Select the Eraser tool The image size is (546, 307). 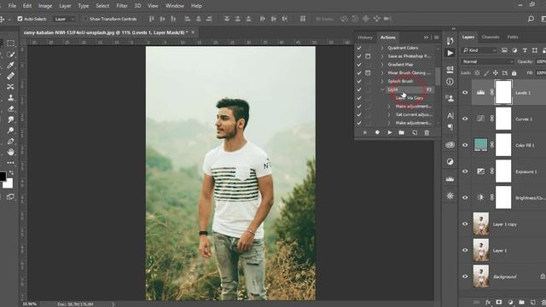tap(10, 108)
